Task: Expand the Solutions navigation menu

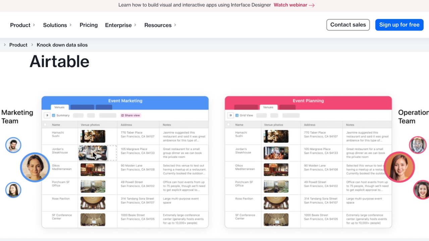Action: [x=57, y=25]
